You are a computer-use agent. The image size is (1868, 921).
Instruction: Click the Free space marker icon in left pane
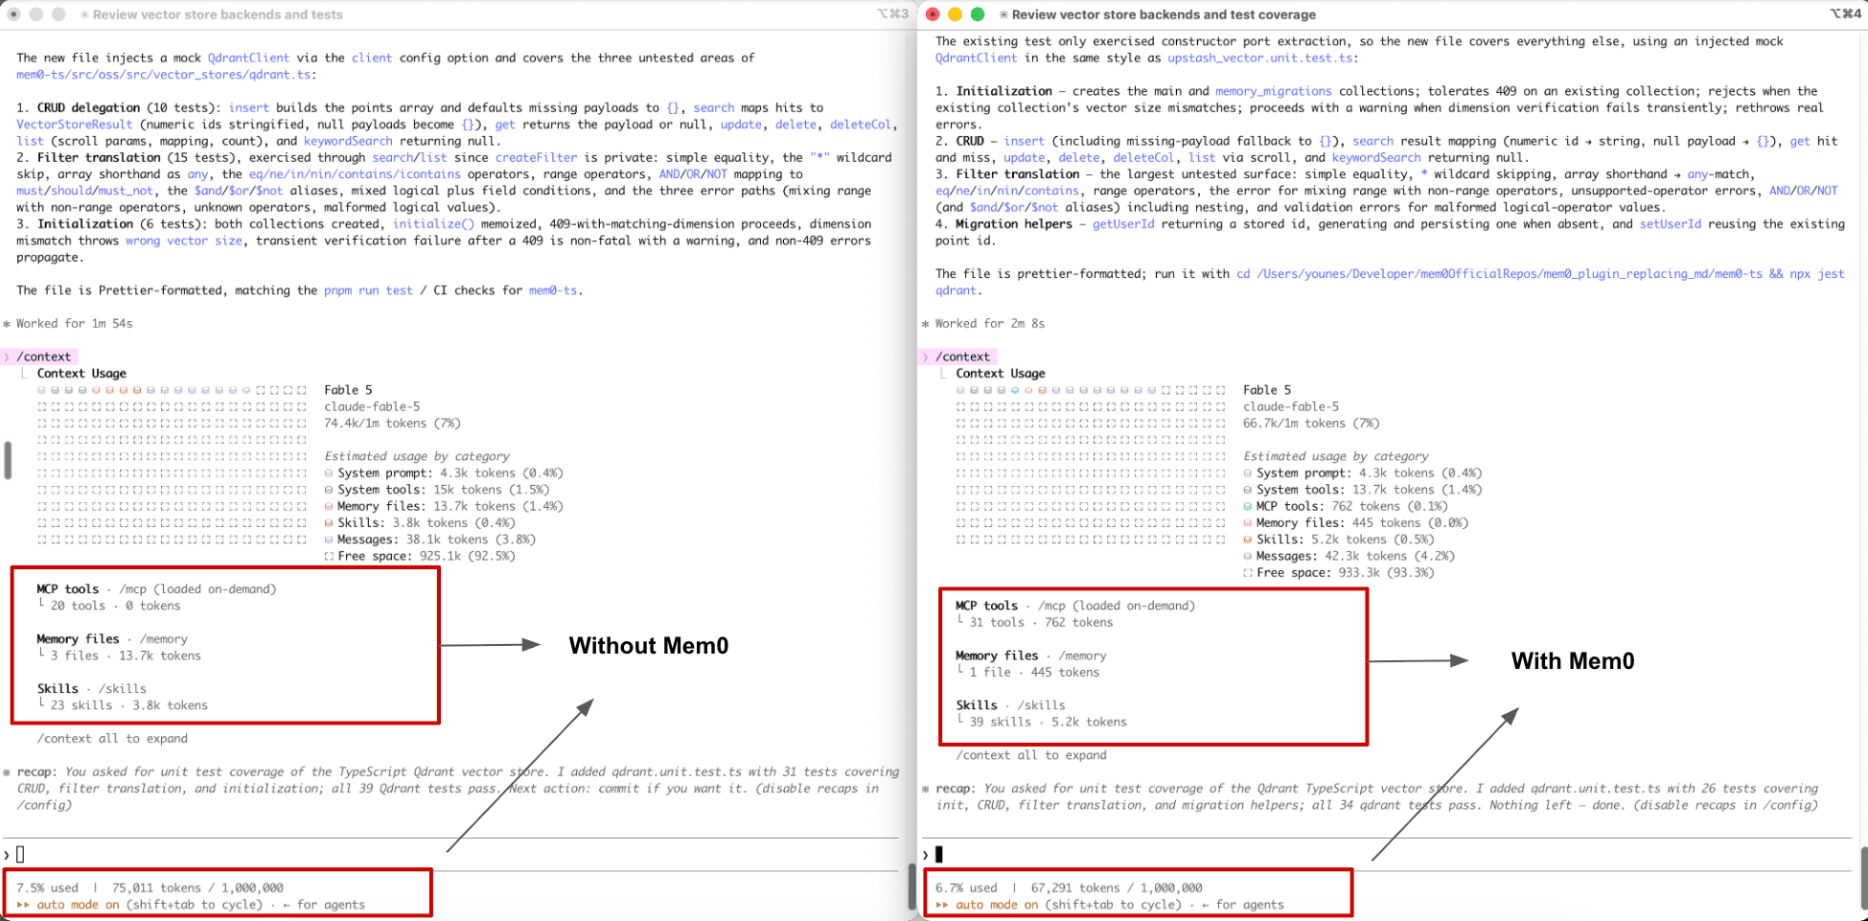[x=329, y=556]
